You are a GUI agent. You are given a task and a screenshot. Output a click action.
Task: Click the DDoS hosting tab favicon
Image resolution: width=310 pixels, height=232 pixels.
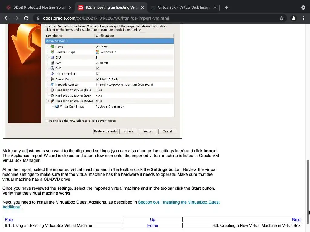tap(8, 8)
